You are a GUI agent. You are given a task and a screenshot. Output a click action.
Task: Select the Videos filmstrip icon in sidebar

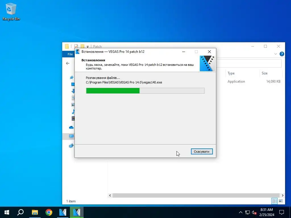[73, 118]
